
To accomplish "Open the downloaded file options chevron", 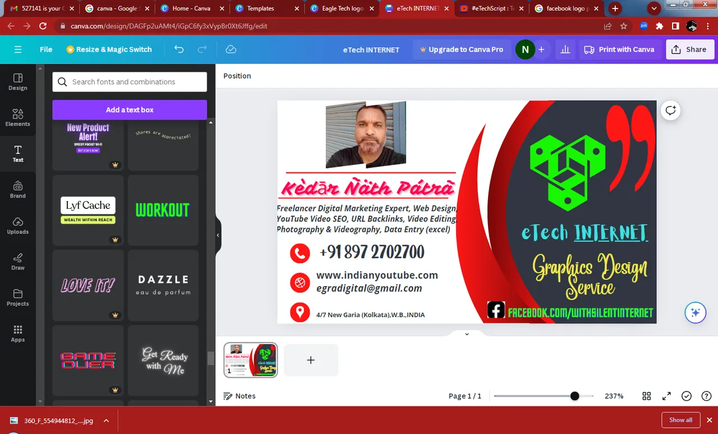I will (x=106, y=420).
